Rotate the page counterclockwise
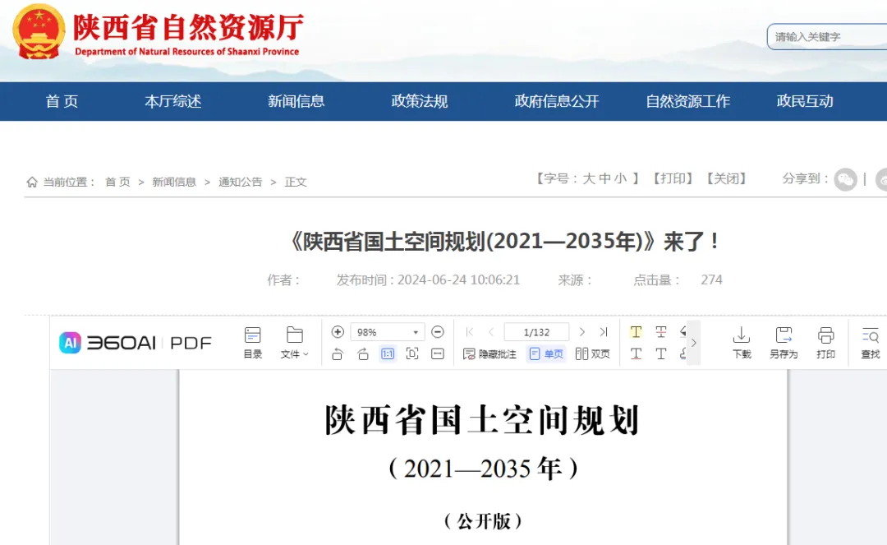887x545 pixels. (338, 354)
